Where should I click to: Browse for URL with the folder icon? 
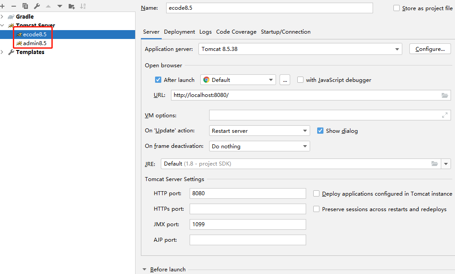pos(444,95)
